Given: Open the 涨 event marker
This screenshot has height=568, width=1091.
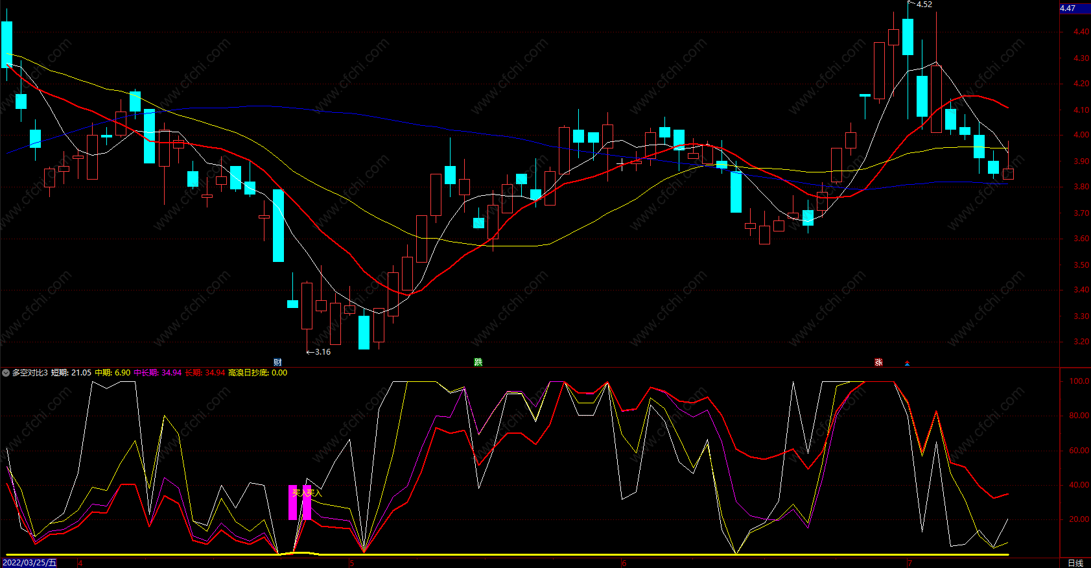Looking at the screenshot, I should [878, 362].
